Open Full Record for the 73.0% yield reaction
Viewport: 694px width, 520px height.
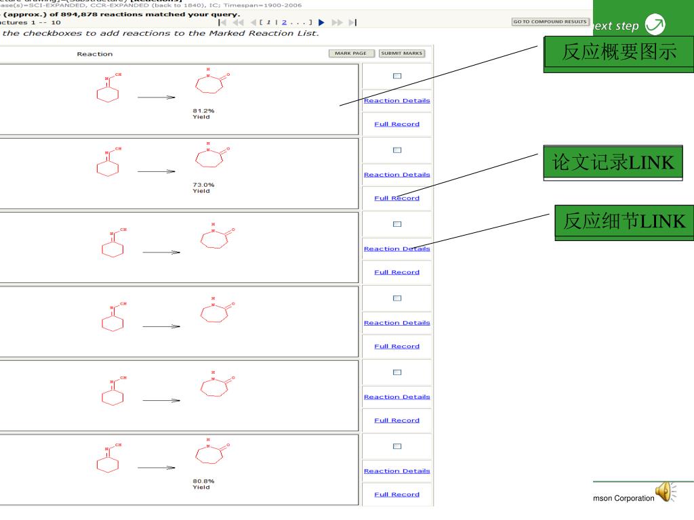397,198
